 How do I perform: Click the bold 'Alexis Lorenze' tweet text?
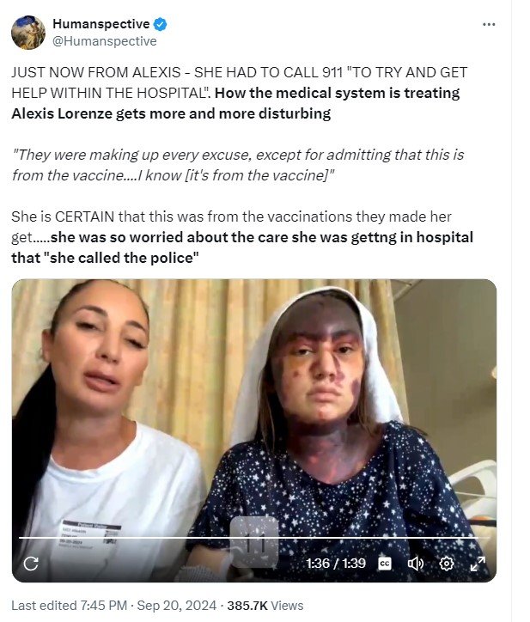coord(62,114)
